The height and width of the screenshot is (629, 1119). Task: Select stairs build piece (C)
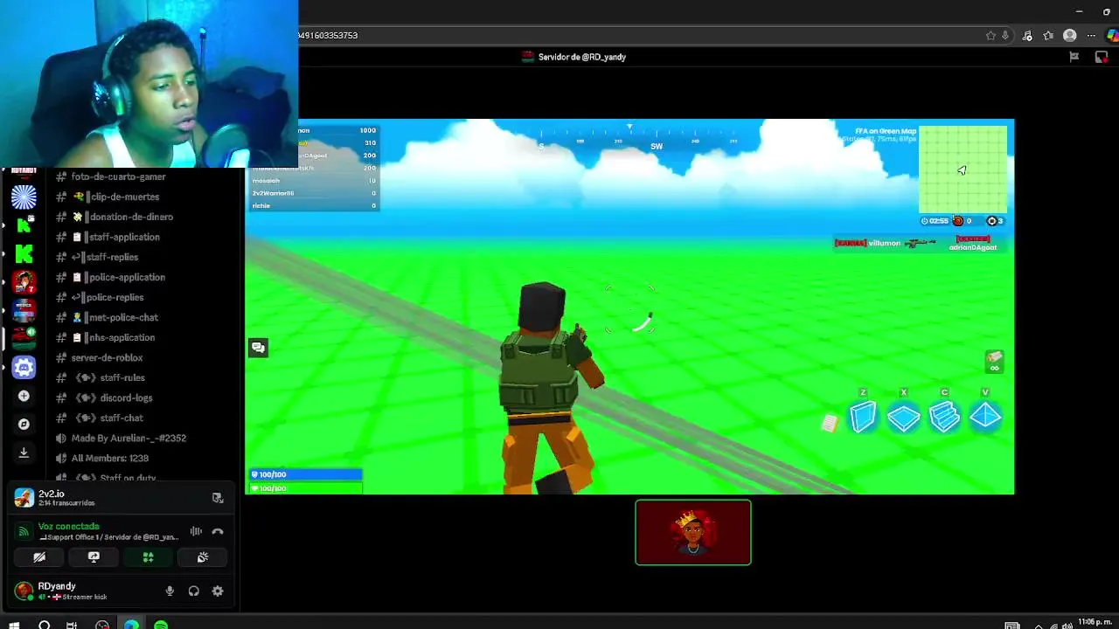point(944,418)
